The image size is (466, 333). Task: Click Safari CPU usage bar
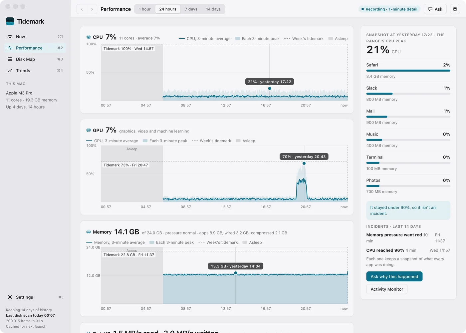coord(408,71)
